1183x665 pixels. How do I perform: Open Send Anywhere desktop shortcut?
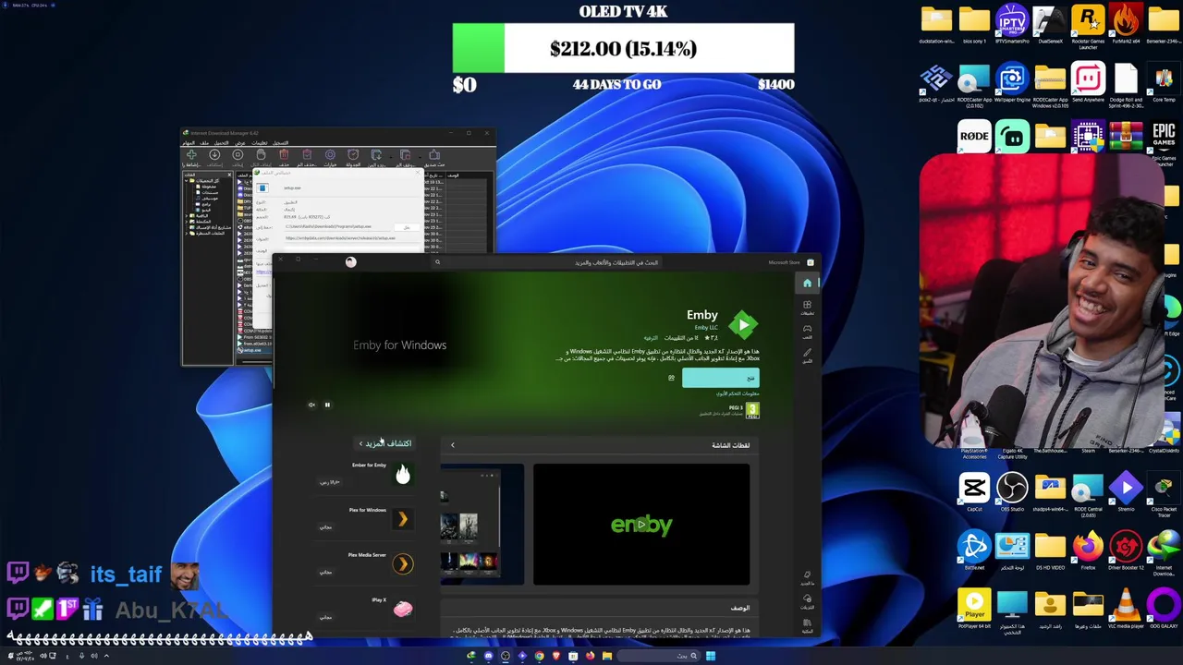(1088, 83)
